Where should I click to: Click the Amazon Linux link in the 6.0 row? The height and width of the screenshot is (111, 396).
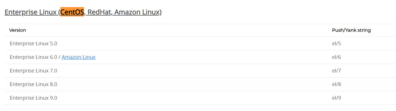[79, 57]
